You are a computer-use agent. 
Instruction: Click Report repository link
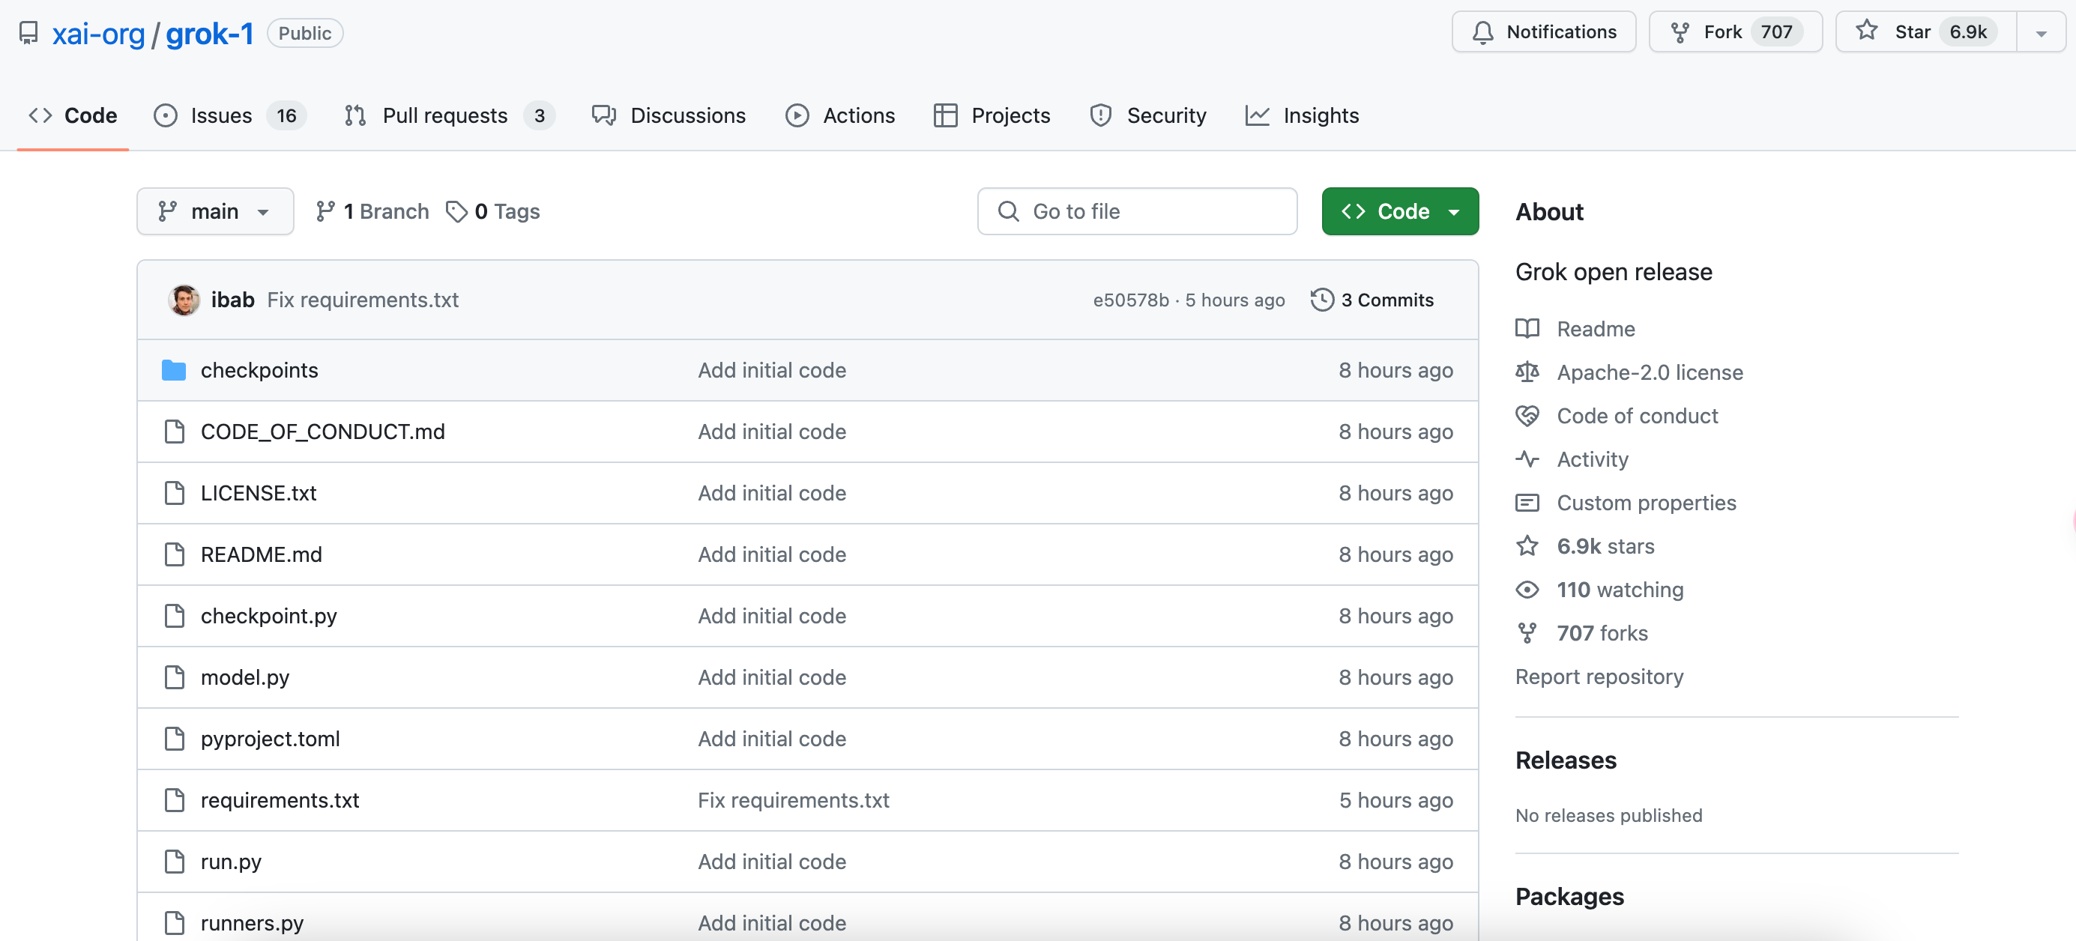pos(1599,677)
